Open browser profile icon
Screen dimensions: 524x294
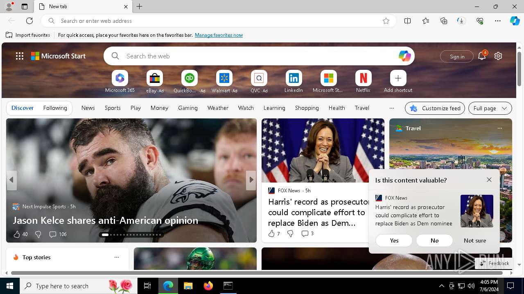[9, 7]
